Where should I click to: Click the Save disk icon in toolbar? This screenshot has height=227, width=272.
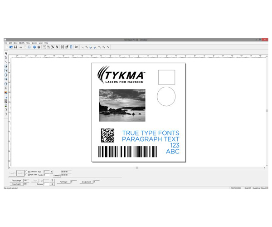(x=15, y=47)
